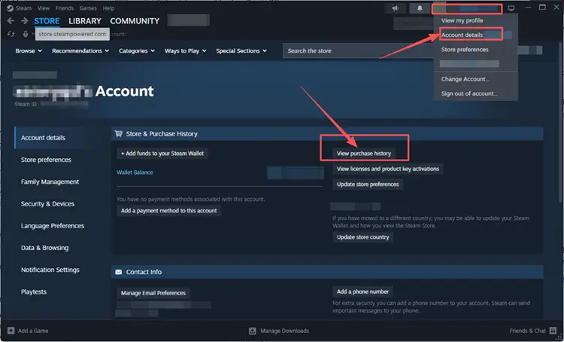Expand the Recommendations dropdown
Viewport: 564px width, 342px height.
pyautogui.click(x=80, y=50)
